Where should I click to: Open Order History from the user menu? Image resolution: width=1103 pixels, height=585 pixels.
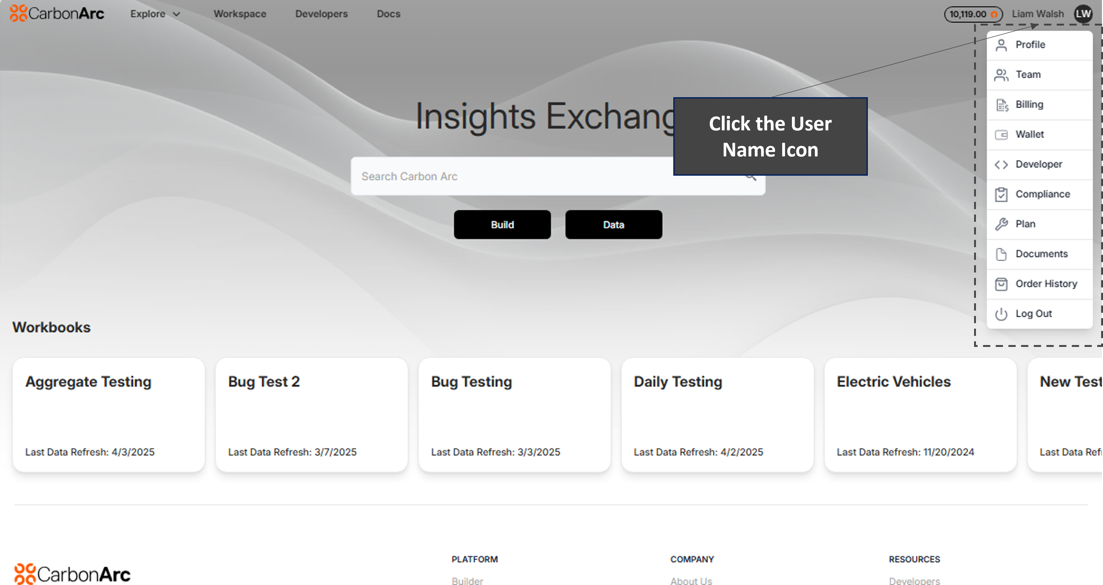(1040, 284)
